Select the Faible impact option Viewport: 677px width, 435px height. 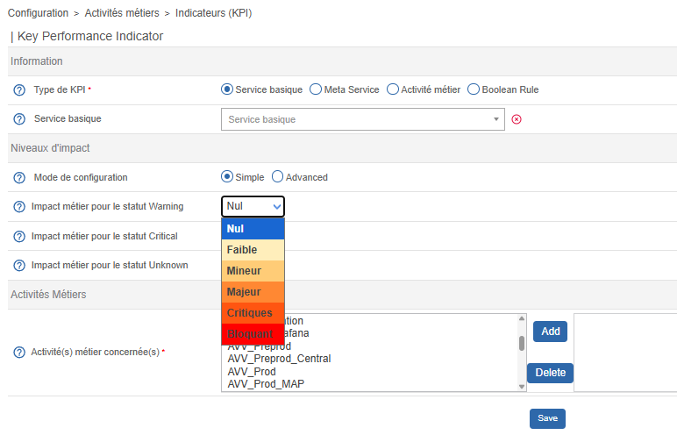pos(253,250)
